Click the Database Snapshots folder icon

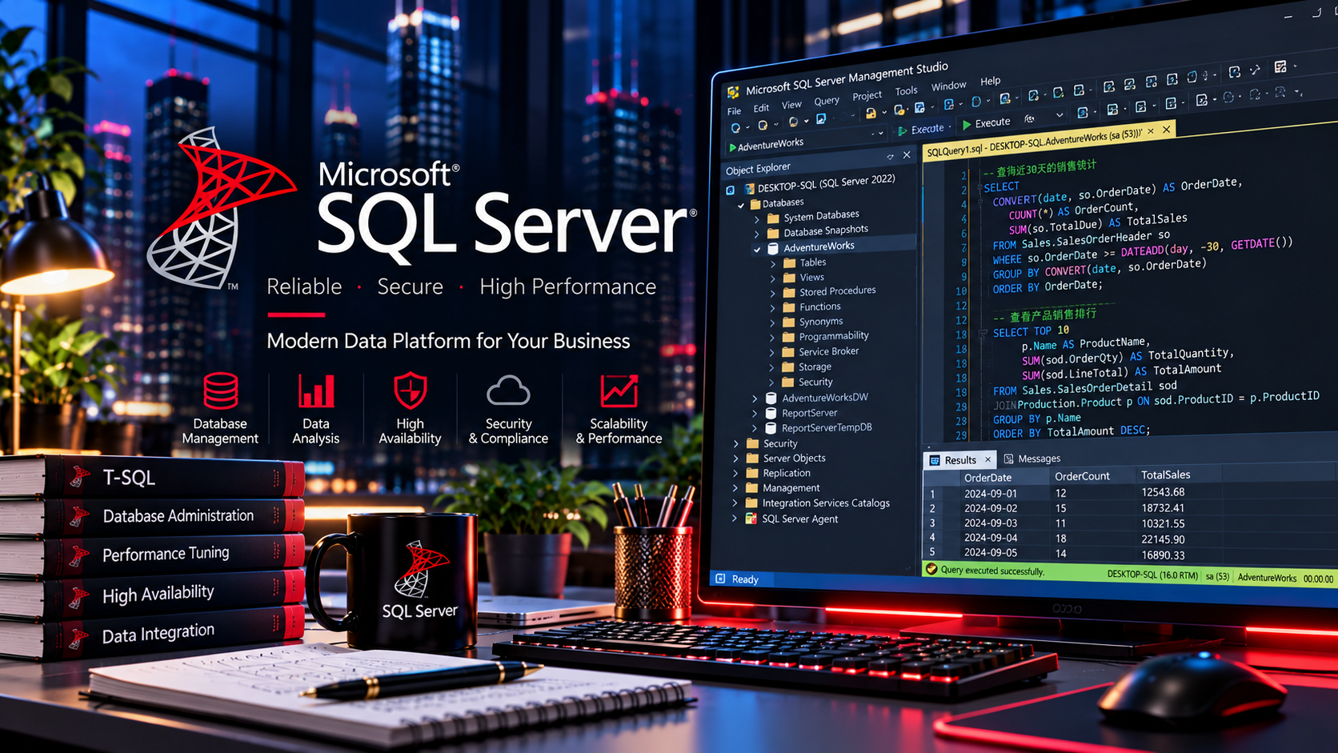tap(773, 233)
